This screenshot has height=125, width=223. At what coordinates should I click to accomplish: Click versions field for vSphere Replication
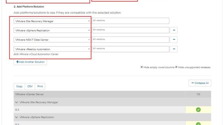coord(131,30)
